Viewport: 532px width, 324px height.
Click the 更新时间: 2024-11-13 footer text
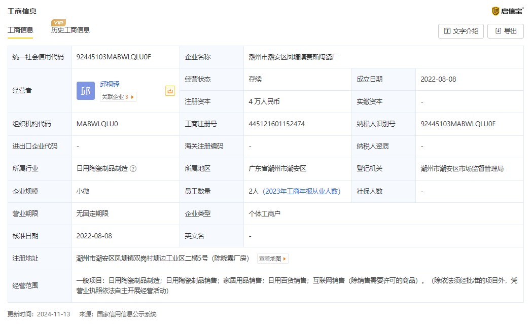[39, 314]
